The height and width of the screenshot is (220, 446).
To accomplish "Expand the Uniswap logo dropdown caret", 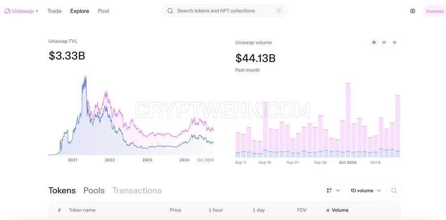I will 37,11.
